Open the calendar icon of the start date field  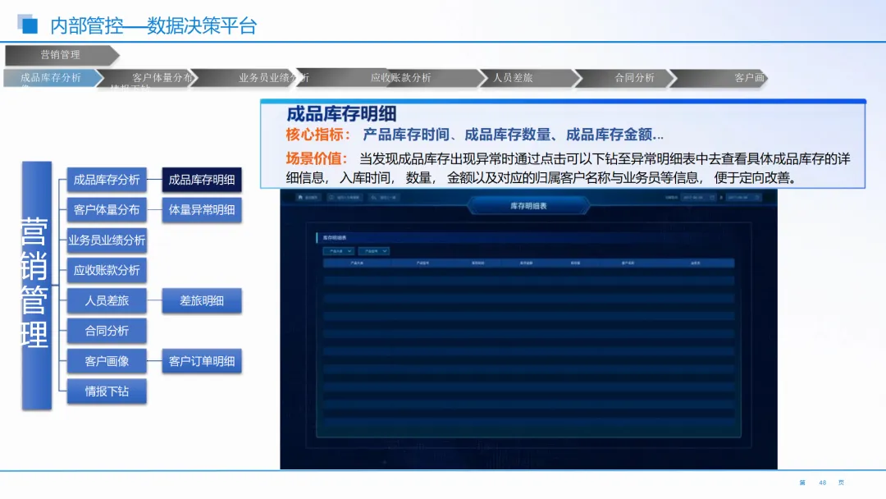click(712, 197)
